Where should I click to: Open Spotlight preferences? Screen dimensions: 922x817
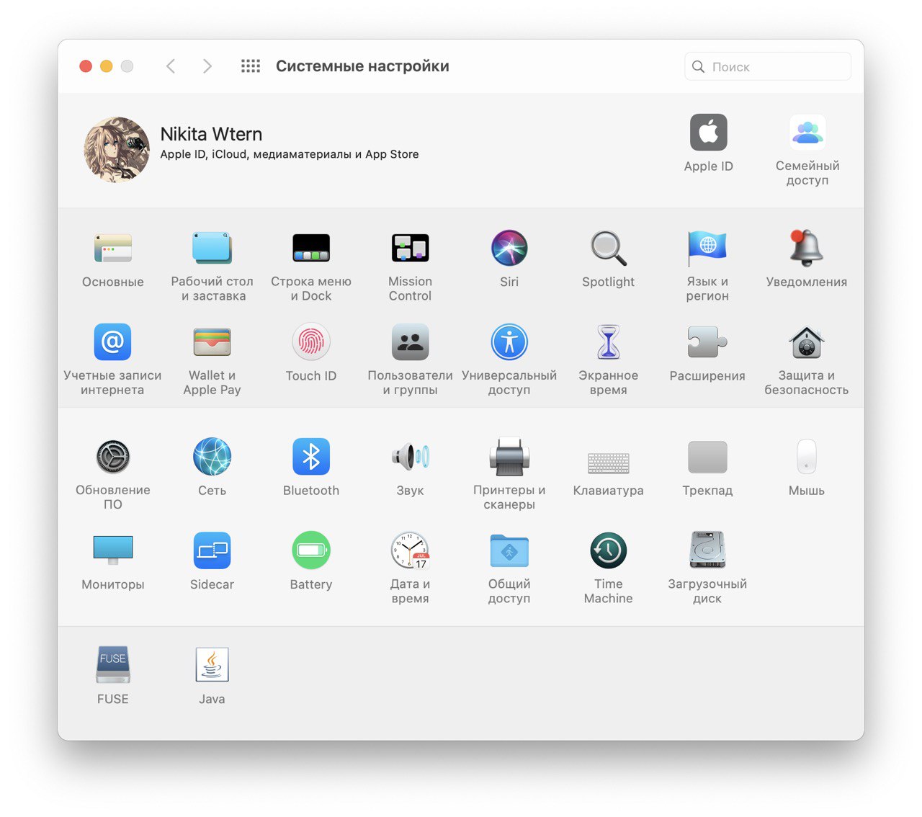click(x=609, y=249)
